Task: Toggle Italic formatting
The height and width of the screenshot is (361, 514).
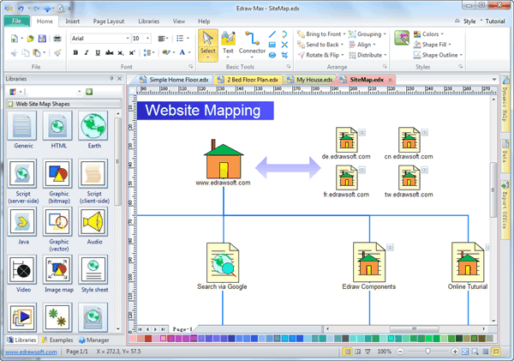Action: pyautogui.click(x=87, y=52)
